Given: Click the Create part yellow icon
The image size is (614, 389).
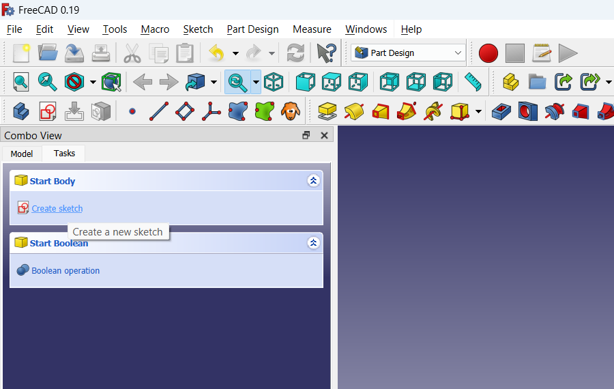Looking at the screenshot, I should point(510,82).
